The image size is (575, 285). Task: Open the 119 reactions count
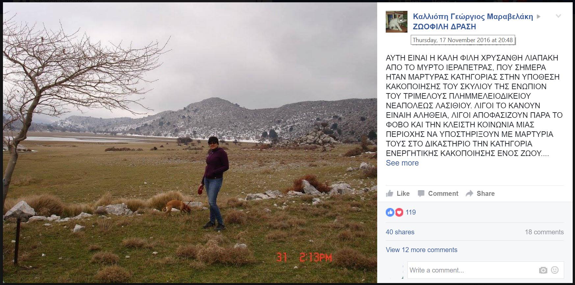click(x=411, y=212)
